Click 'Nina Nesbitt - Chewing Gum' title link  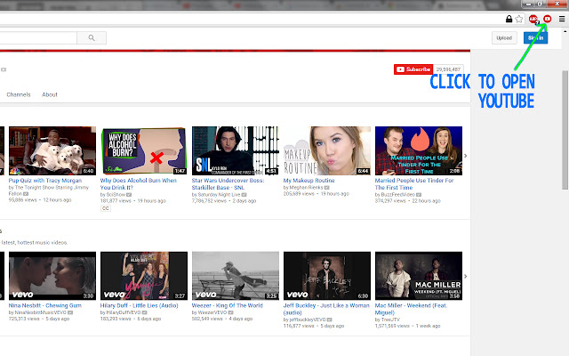point(45,305)
